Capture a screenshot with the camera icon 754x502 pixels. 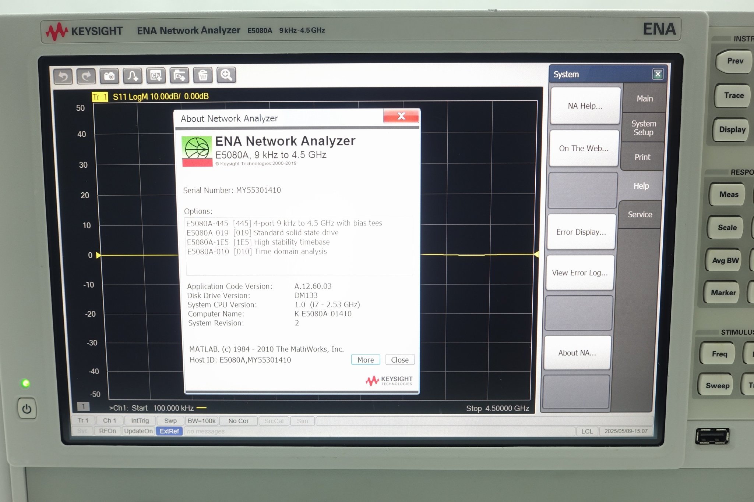[x=109, y=76]
